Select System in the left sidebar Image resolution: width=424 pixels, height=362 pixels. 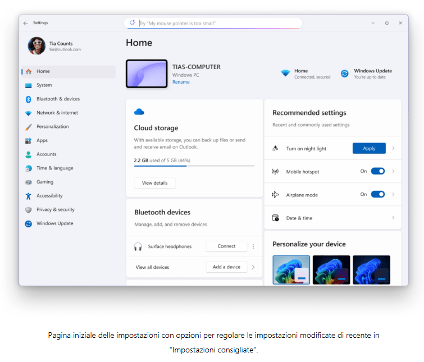(x=44, y=85)
